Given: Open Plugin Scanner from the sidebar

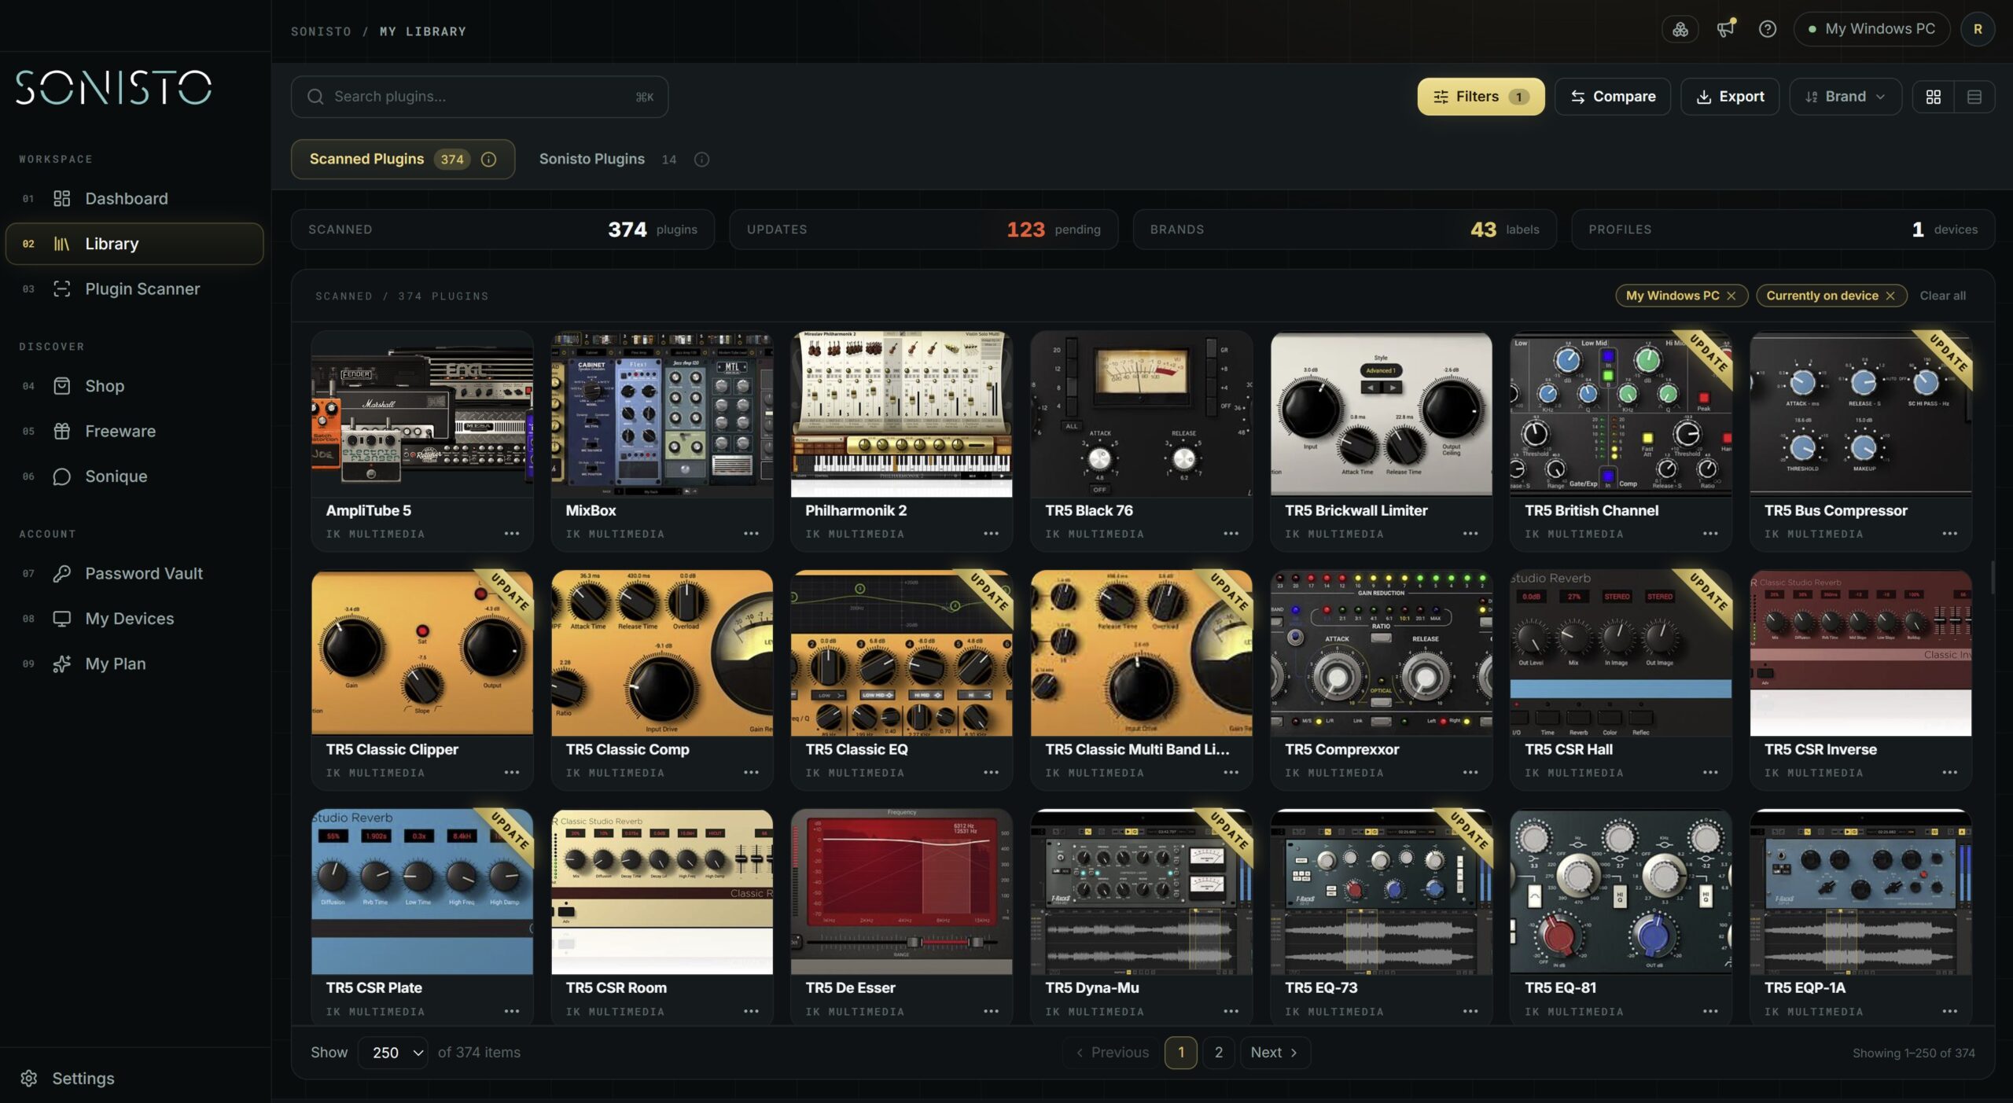Looking at the screenshot, I should 134,289.
